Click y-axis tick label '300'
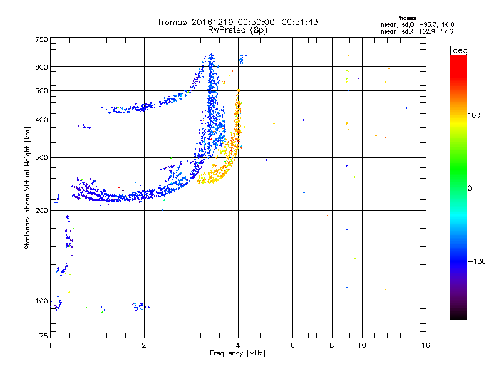This screenshot has width=501, height=376. click(x=41, y=157)
